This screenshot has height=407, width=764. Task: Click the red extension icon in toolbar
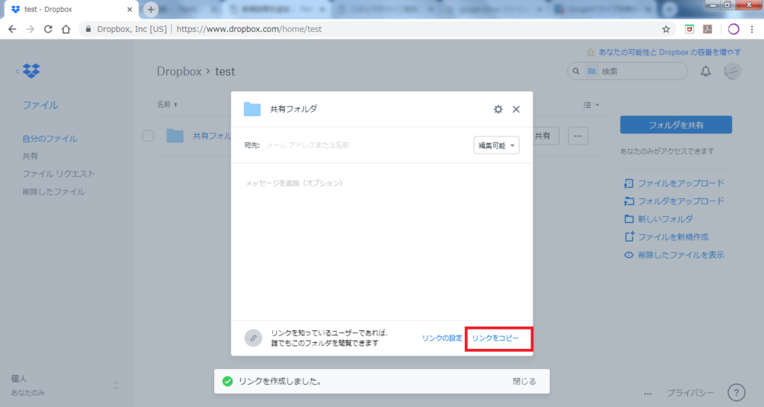coord(689,29)
